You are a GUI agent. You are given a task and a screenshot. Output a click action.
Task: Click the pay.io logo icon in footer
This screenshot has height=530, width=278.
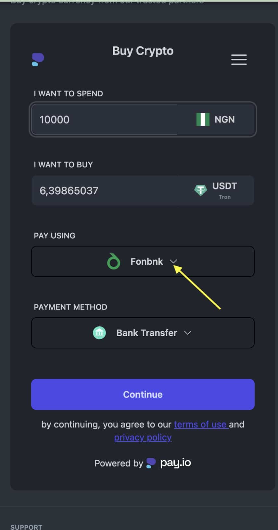coord(151,463)
